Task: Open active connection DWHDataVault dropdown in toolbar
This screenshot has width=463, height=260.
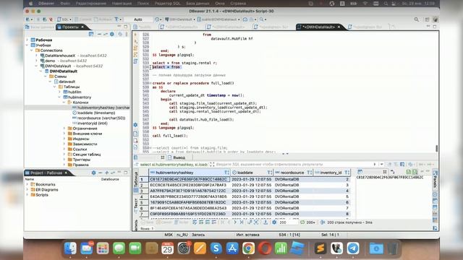Action: [x=180, y=19]
